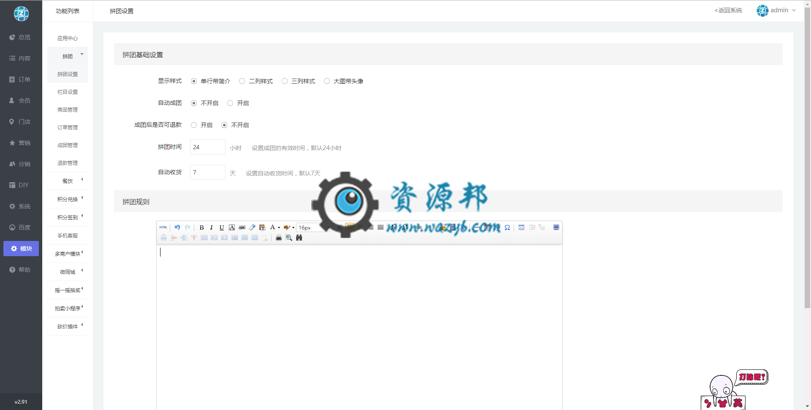Select 大图带头像 display style
The image size is (811, 410).
point(327,81)
